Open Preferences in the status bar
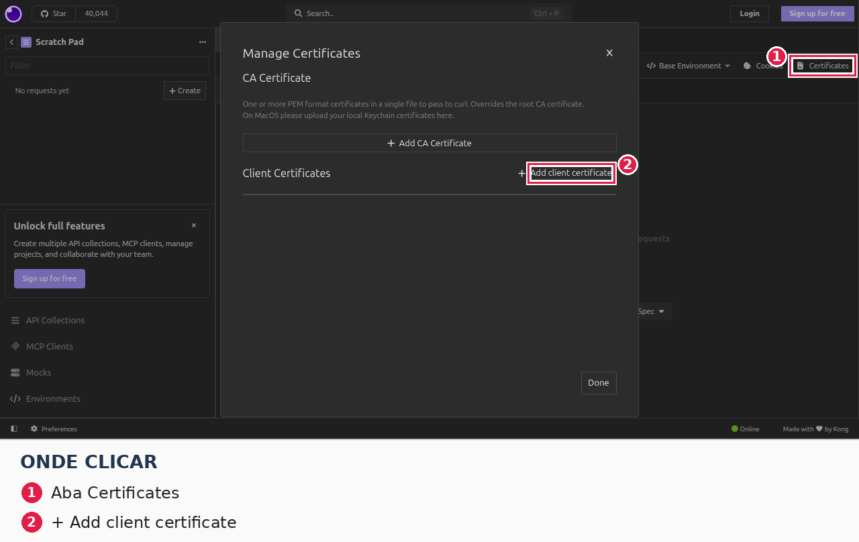 tap(54, 429)
